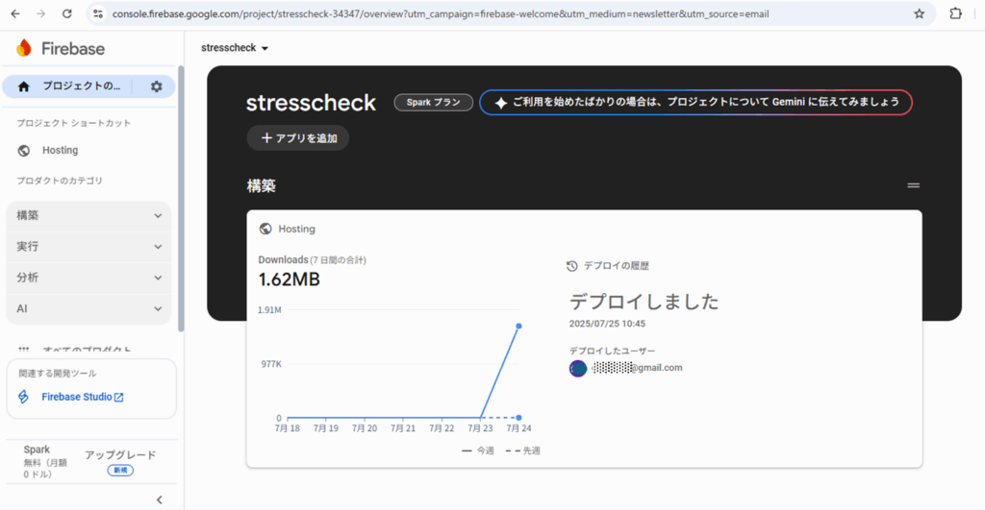Image resolution: width=985 pixels, height=510 pixels.
Task: Bookmark page with star icon
Action: (919, 13)
